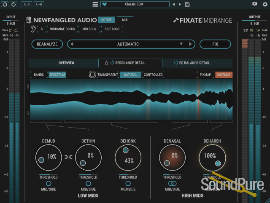Switch to RESONANCE DETAIL tab
Image resolution: width=270 pixels, height=203 pixels.
(x=130, y=63)
